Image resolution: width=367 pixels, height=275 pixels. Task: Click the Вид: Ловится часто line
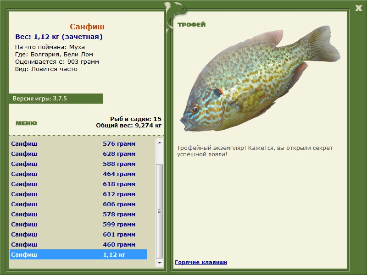pos(46,69)
